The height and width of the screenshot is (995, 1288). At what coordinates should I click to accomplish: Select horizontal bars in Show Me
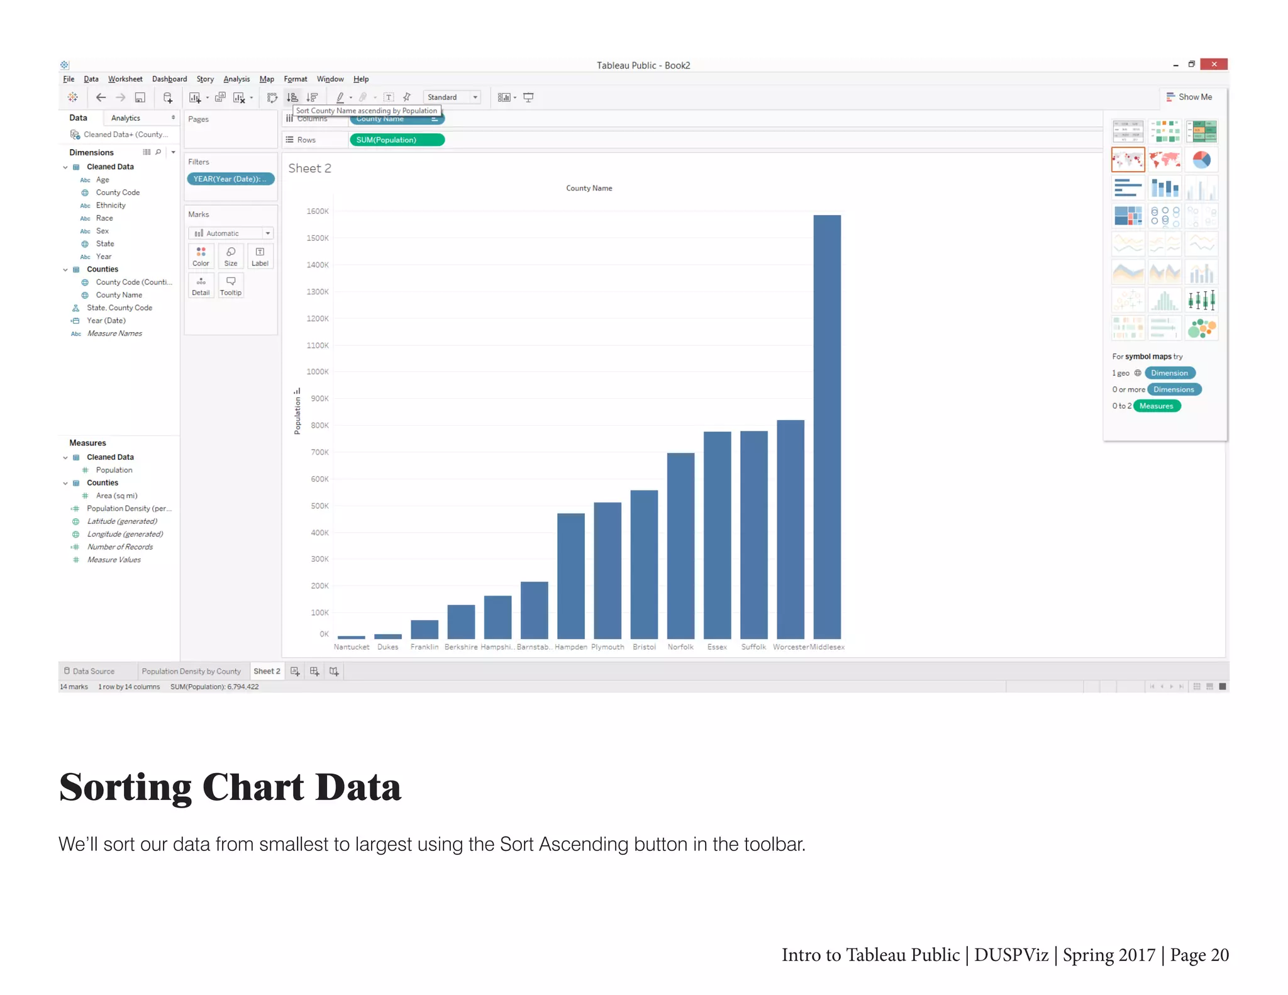pos(1128,188)
